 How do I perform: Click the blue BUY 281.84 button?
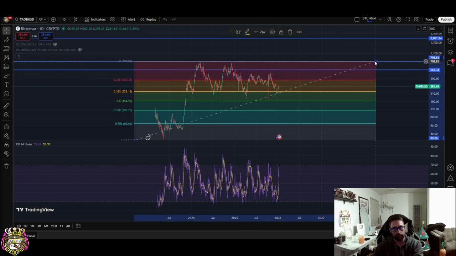point(46,36)
